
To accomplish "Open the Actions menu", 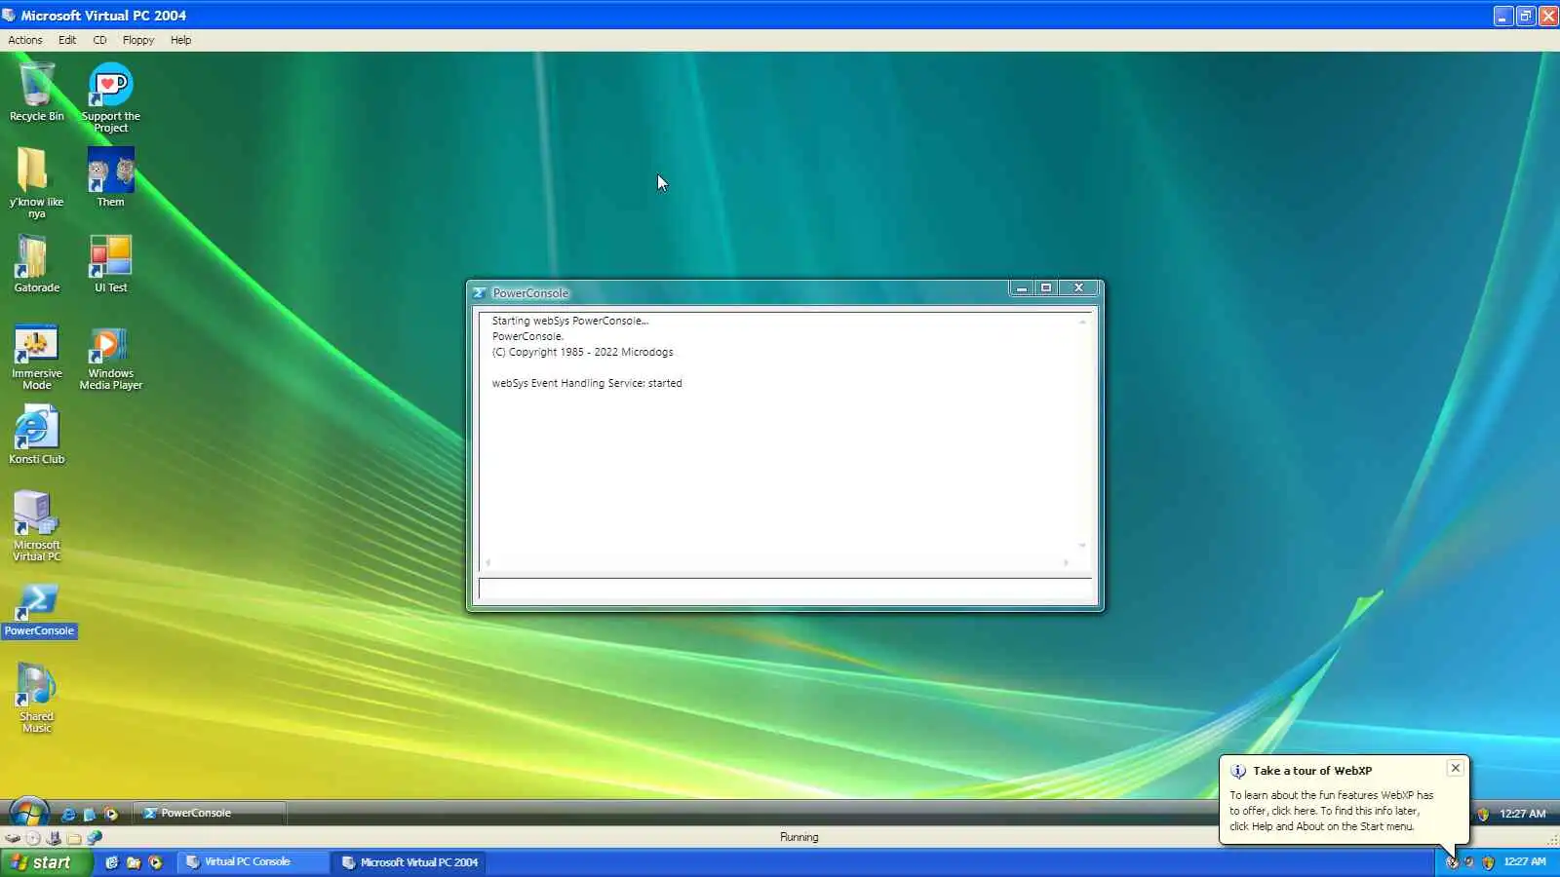I will point(25,40).
